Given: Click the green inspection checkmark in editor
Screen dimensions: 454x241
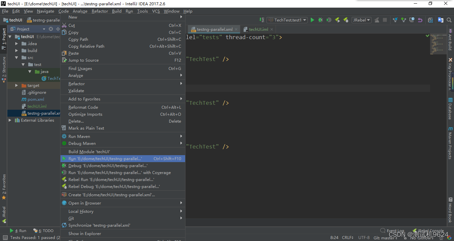Looking at the screenshot, I should click(x=427, y=35).
